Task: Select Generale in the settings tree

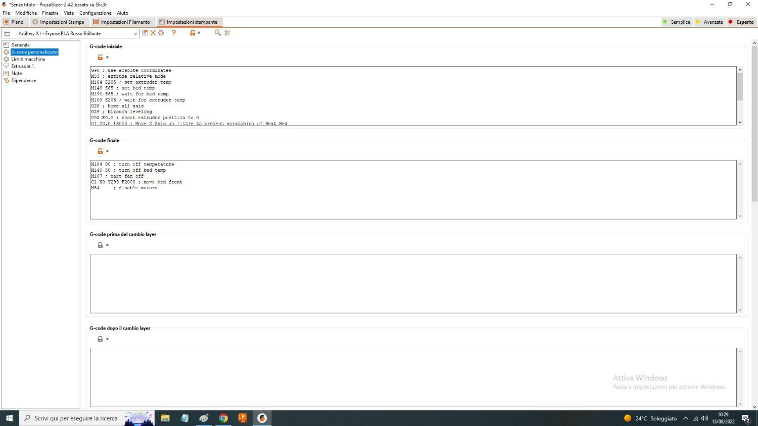Action: (x=20, y=45)
